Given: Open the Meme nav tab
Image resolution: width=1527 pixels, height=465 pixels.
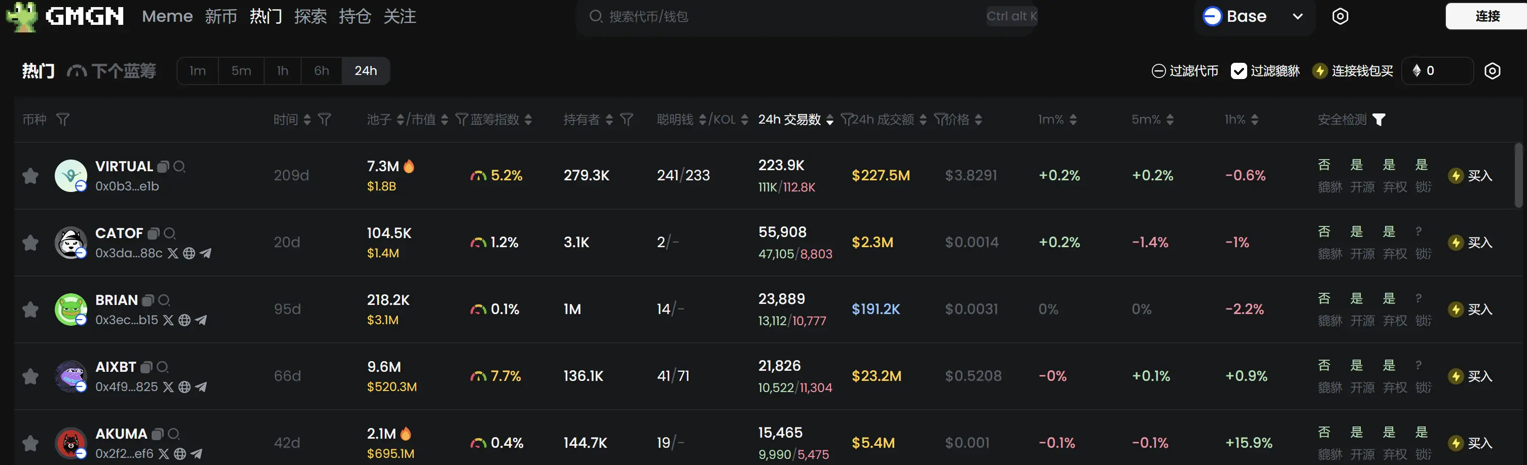Looking at the screenshot, I should coord(167,17).
